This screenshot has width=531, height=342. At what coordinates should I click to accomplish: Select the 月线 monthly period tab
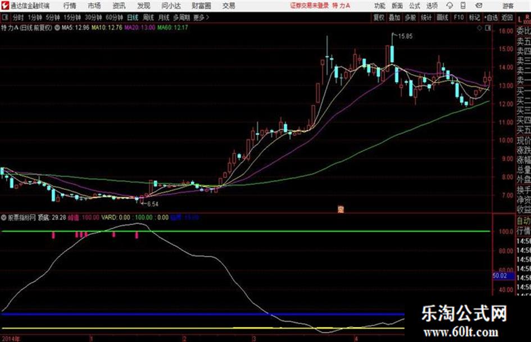pyautogui.click(x=164, y=17)
